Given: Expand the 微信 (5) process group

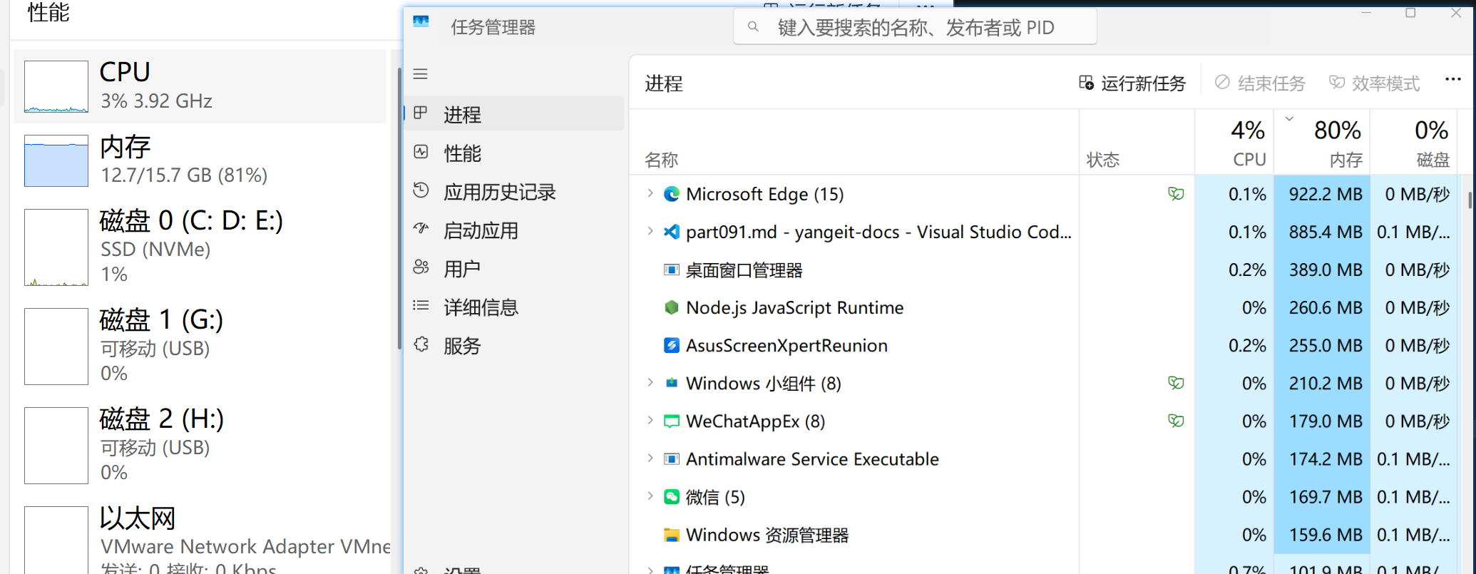Looking at the screenshot, I should [650, 496].
